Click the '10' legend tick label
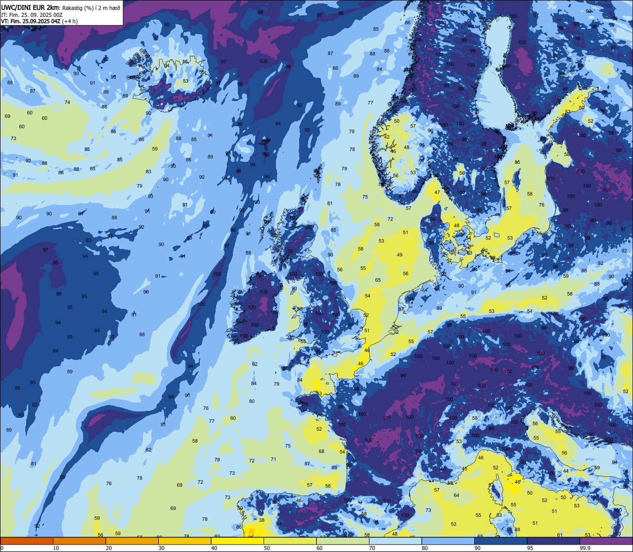This screenshot has height=552, width=633. coord(56,548)
